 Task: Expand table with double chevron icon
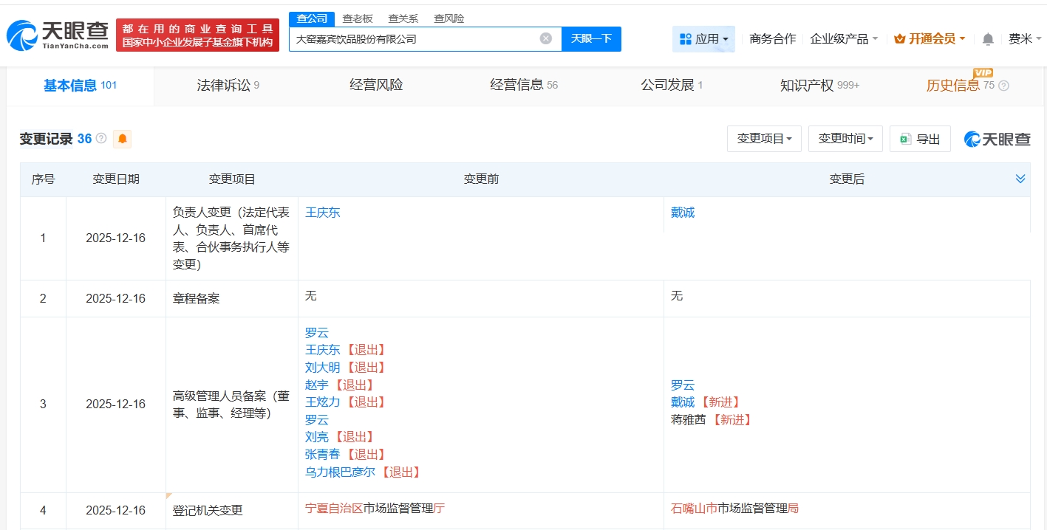click(x=1020, y=179)
